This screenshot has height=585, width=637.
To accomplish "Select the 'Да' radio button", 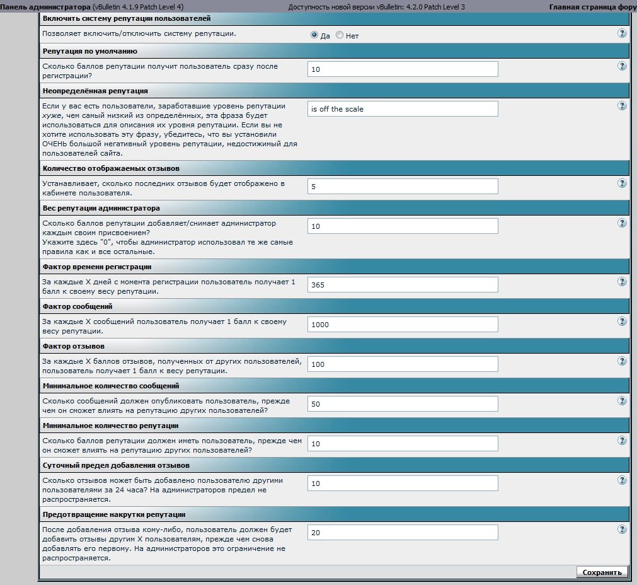I will pyautogui.click(x=314, y=35).
